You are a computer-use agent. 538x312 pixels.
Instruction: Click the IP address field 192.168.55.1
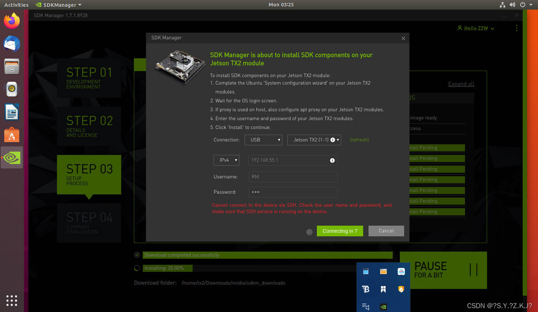click(293, 160)
